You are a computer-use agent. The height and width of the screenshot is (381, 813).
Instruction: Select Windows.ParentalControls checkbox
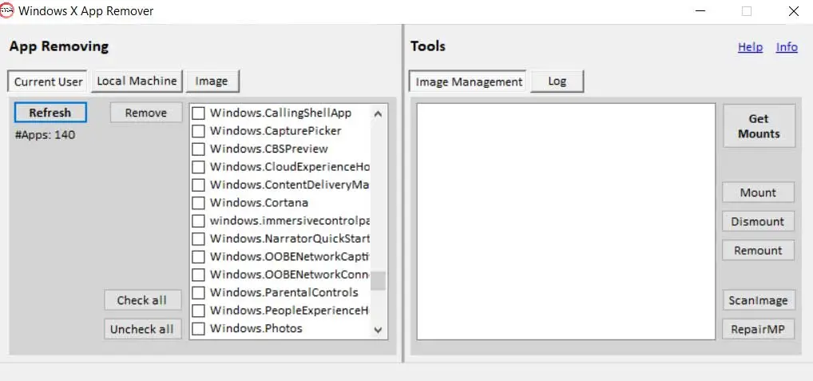point(198,292)
